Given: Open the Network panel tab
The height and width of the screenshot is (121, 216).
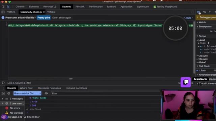Looking at the screenshot, I should tap(80, 7).
